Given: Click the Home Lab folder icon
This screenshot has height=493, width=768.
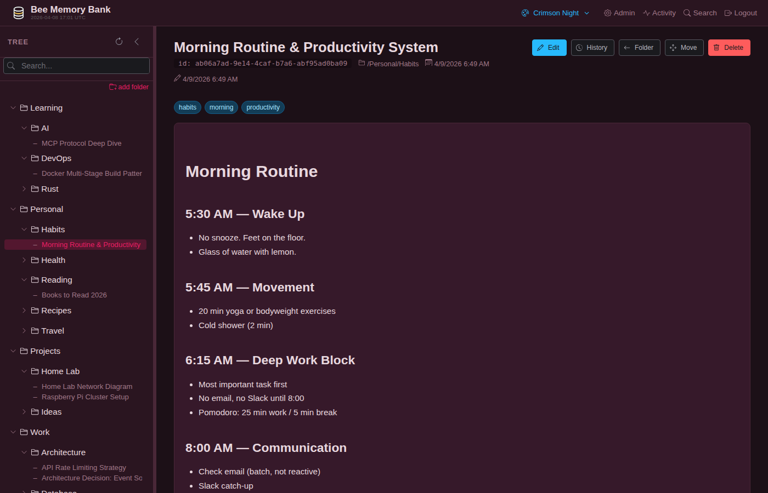Looking at the screenshot, I should pos(35,371).
